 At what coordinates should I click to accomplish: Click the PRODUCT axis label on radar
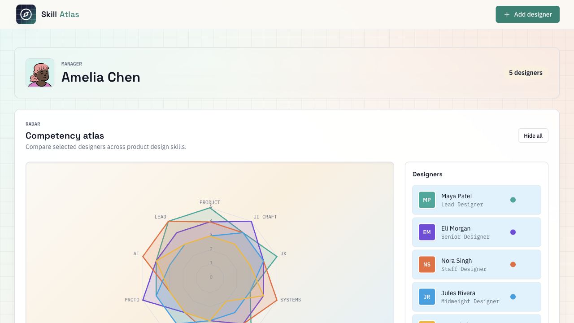[210, 202]
